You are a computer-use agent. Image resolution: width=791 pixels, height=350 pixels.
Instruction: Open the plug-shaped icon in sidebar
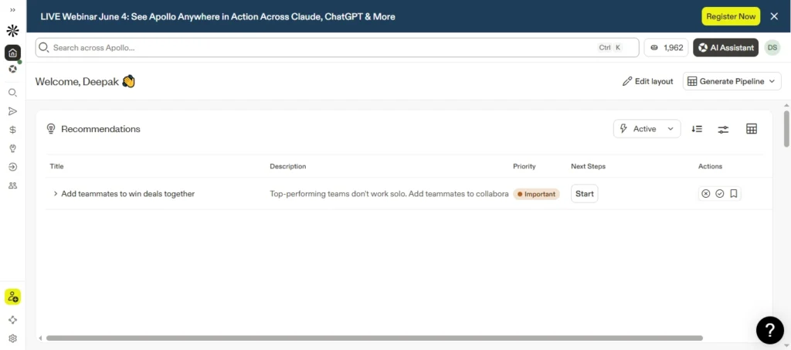point(12,148)
